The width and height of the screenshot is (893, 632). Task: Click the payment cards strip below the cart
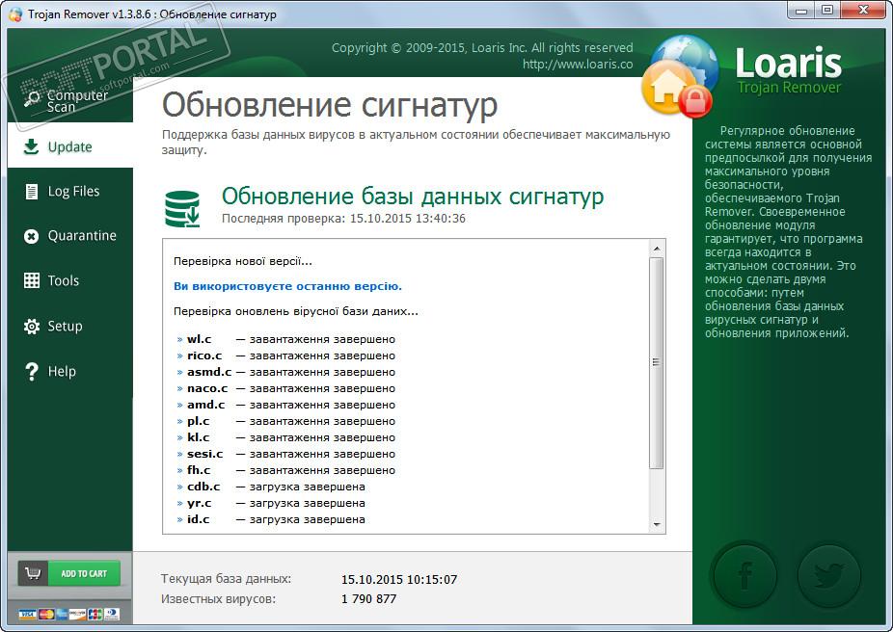click(68, 614)
